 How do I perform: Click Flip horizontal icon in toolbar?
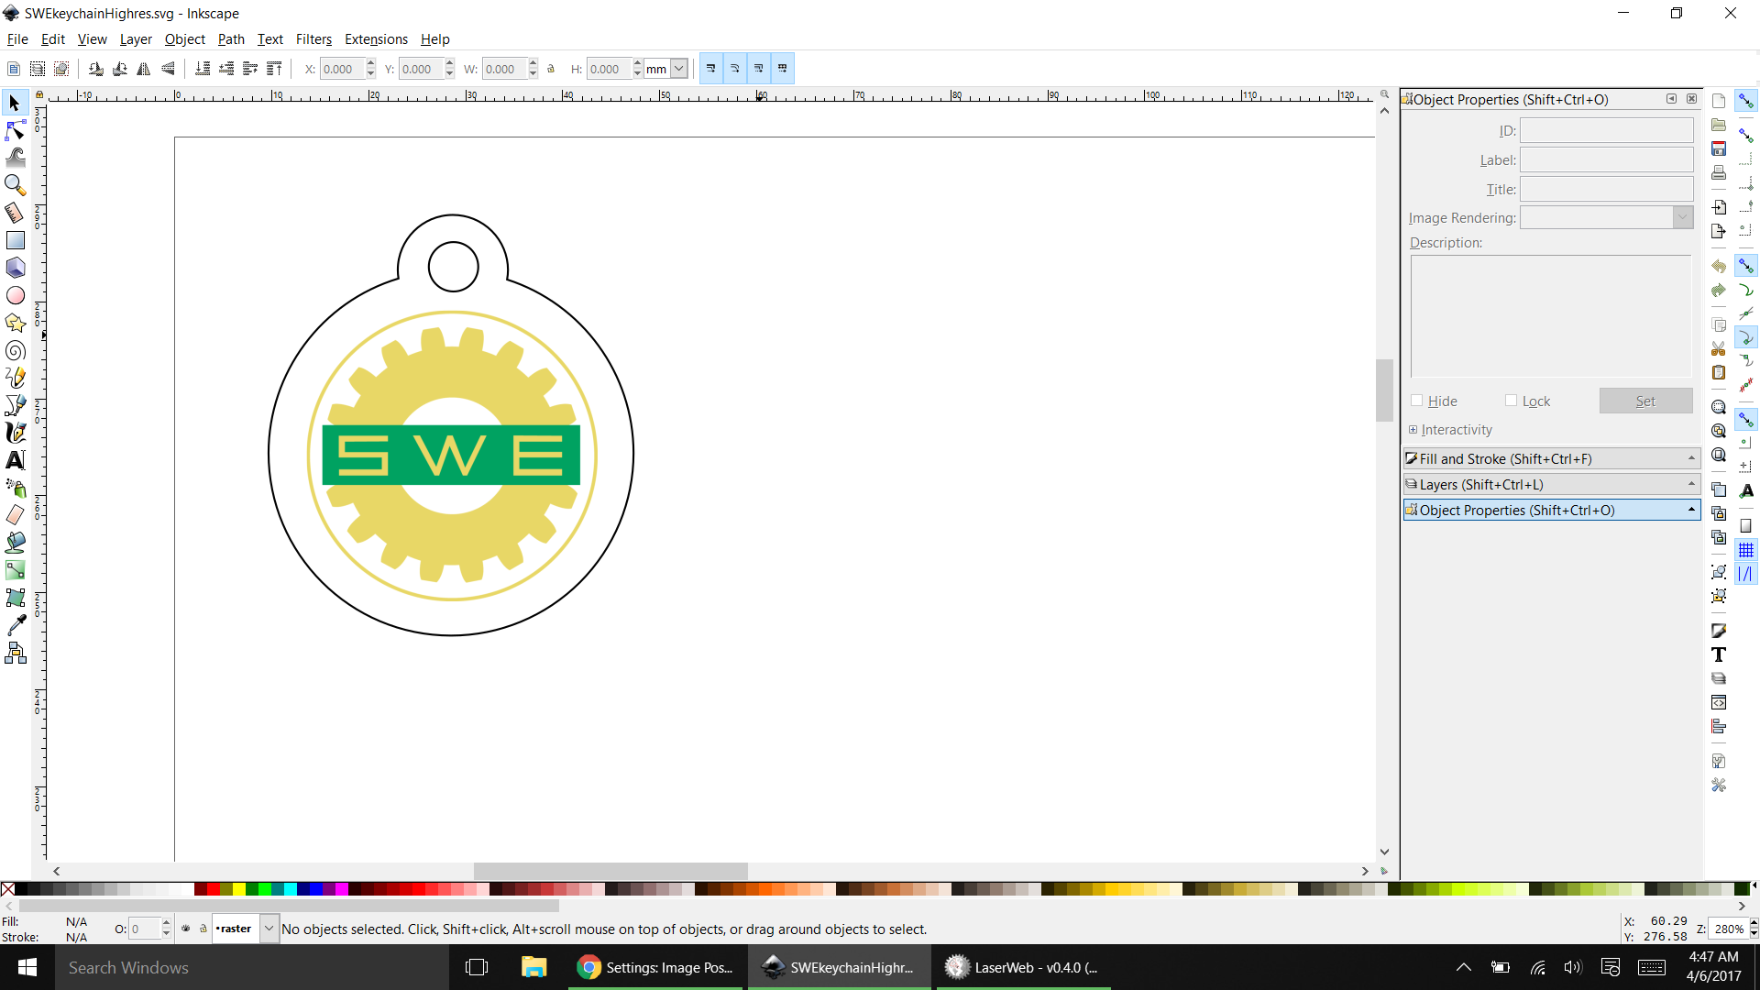144,69
